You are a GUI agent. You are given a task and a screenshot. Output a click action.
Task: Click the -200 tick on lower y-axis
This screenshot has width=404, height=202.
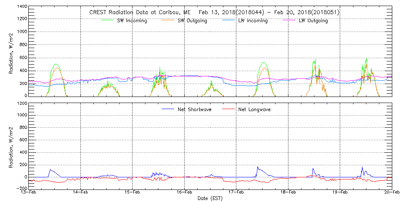click(20, 189)
